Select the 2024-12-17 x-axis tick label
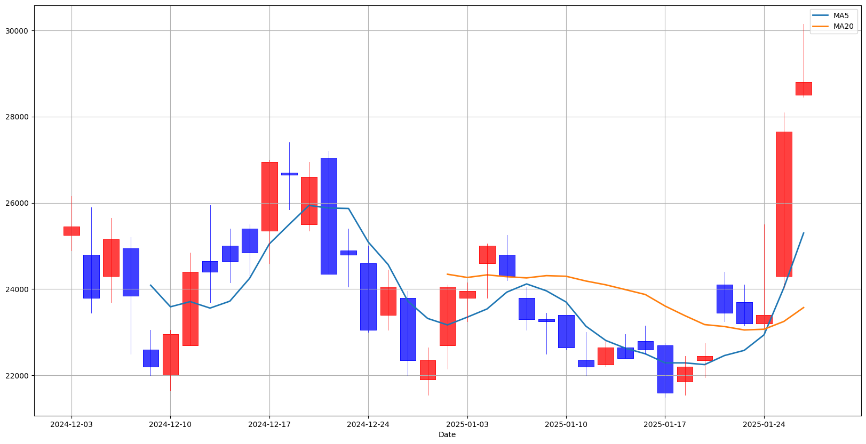Image resolution: width=866 pixels, height=444 pixels. pyautogui.click(x=269, y=425)
